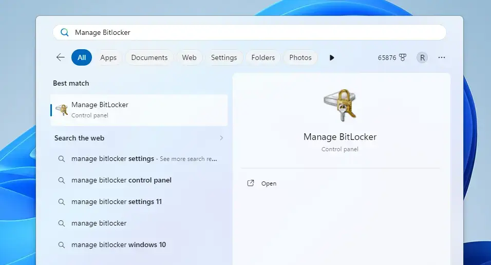This screenshot has height=265, width=491.
Task: Click magnifier icon beside manage bitlocker windows 10
Action: point(62,245)
